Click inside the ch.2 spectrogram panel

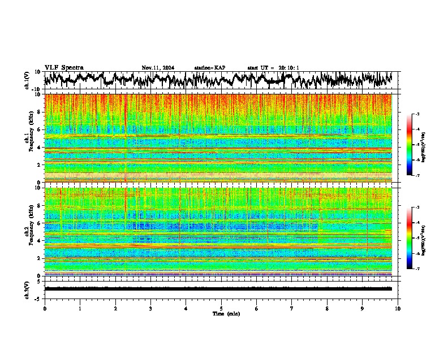(218, 232)
